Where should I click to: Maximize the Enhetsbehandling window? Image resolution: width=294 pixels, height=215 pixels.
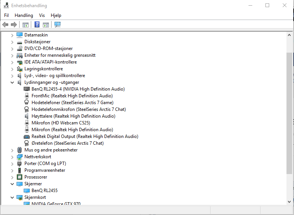pos(267,5)
